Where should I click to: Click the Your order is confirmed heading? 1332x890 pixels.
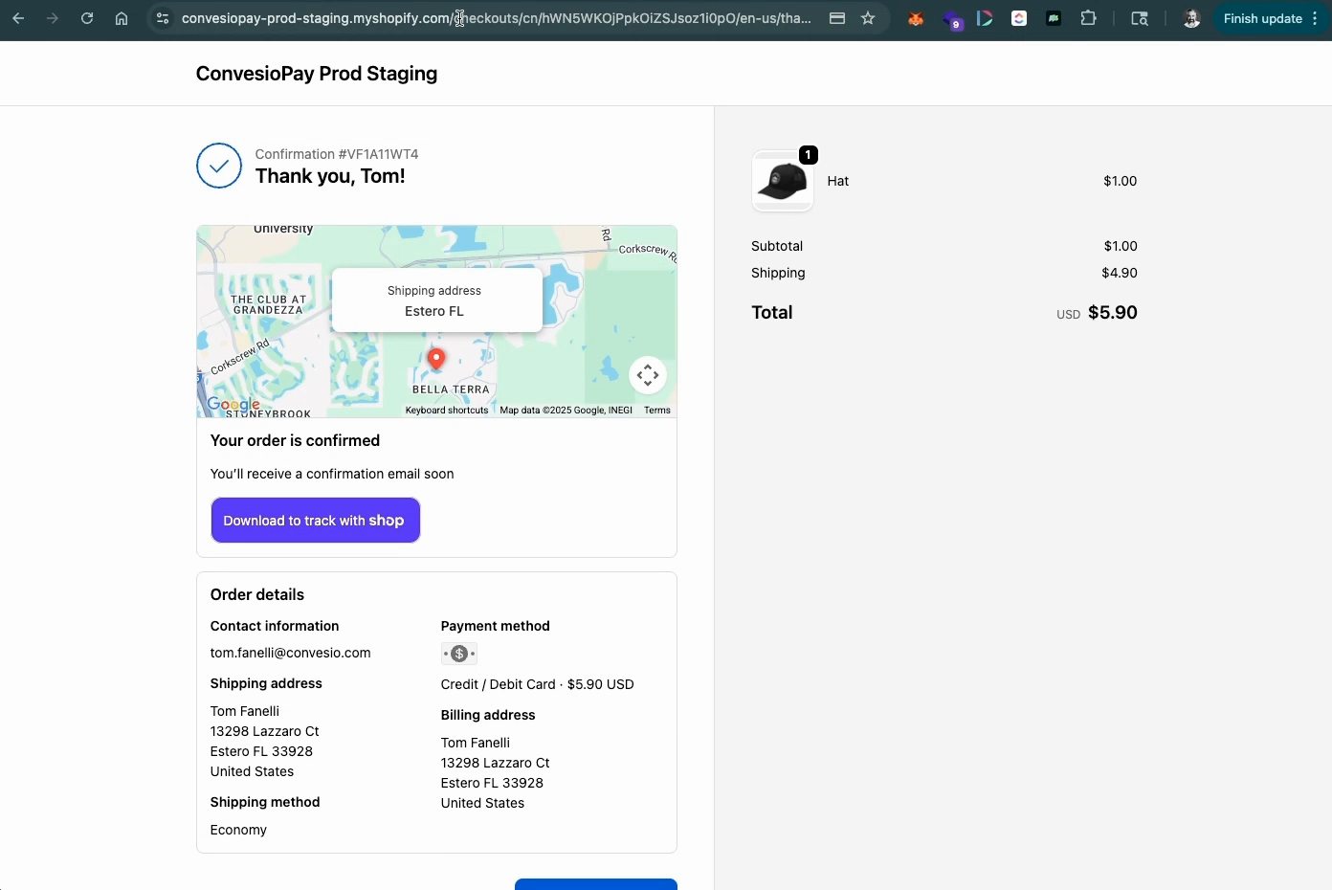tap(295, 441)
